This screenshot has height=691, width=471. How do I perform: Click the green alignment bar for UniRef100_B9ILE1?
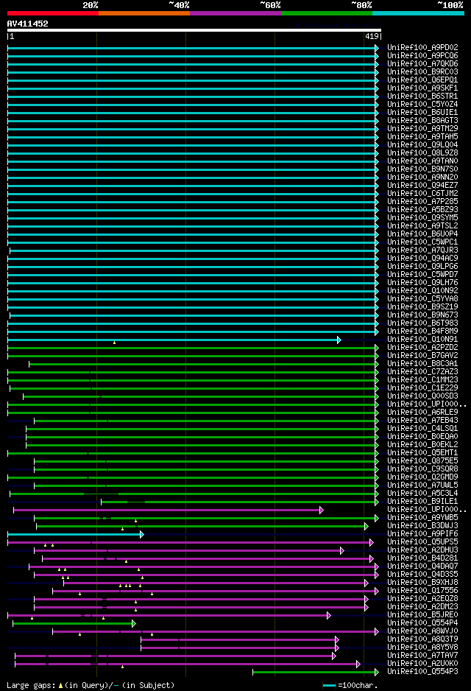coord(239,502)
